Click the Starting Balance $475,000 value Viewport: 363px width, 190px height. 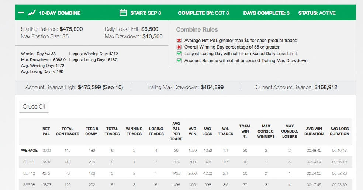(x=71, y=29)
